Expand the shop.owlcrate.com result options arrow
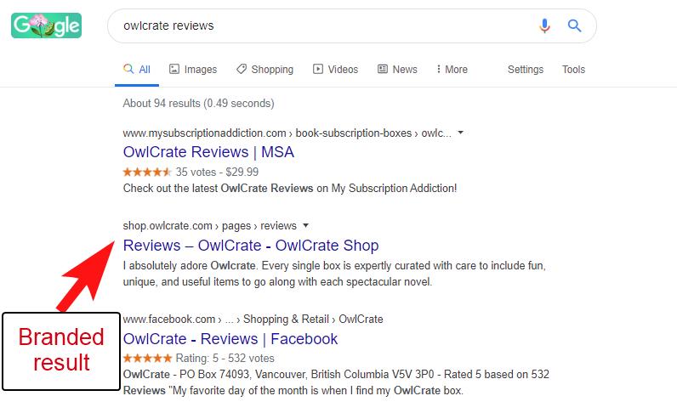677x413 pixels. (305, 225)
